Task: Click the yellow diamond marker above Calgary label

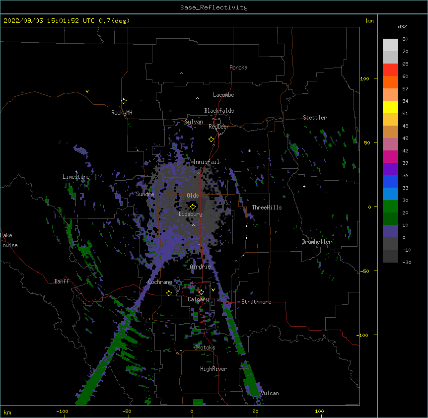Action: 201,292
